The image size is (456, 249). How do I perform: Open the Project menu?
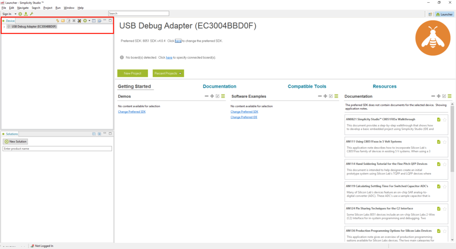48,8
